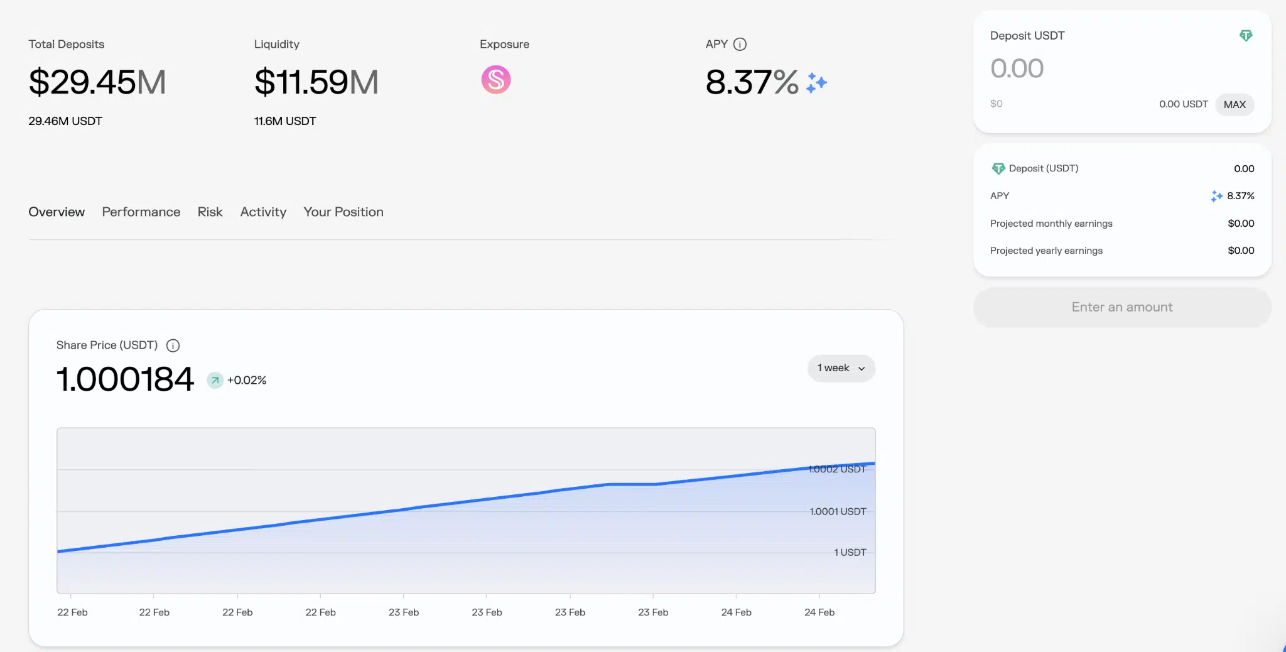View the Your Position tab
Image resolution: width=1286 pixels, height=652 pixels.
343,212
